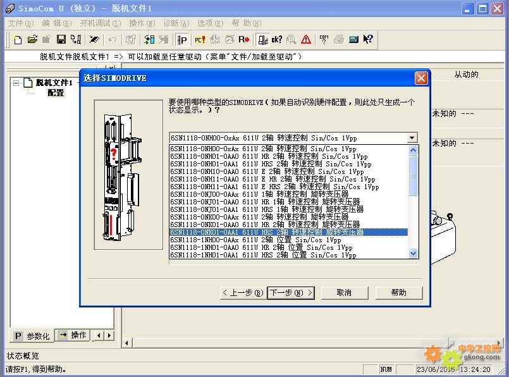Click the greyed-out close-file toolbar icon
Viewport: 509px width, 377px height.
coord(46,40)
